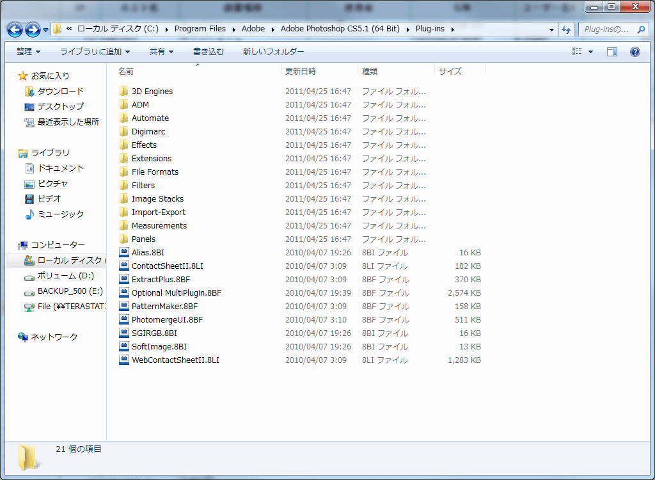The width and height of the screenshot is (655, 480).
Task: Click the 新しいフォルダー button
Action: pyautogui.click(x=273, y=51)
